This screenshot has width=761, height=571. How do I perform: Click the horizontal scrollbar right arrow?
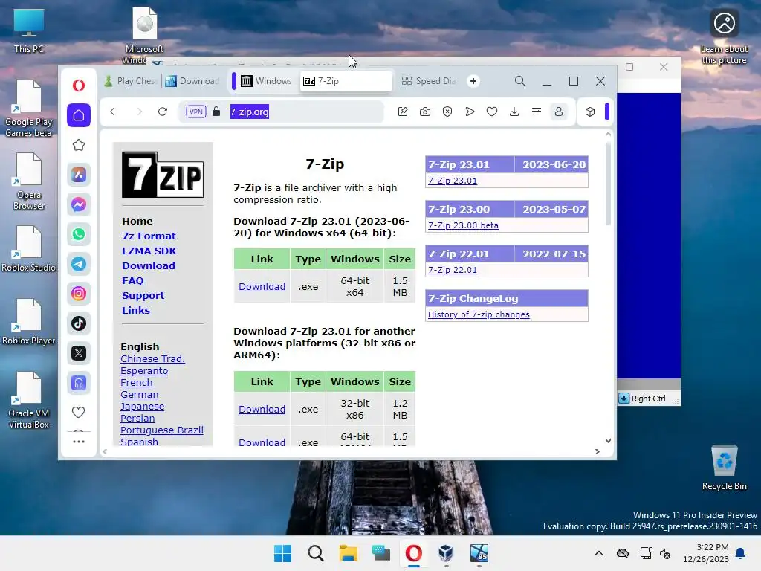(597, 451)
